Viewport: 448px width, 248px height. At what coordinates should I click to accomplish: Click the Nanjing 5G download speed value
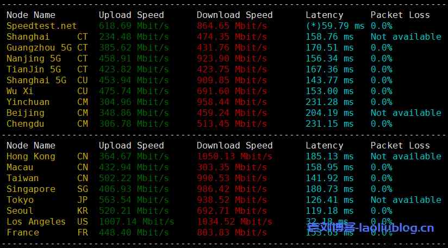tap(232, 59)
